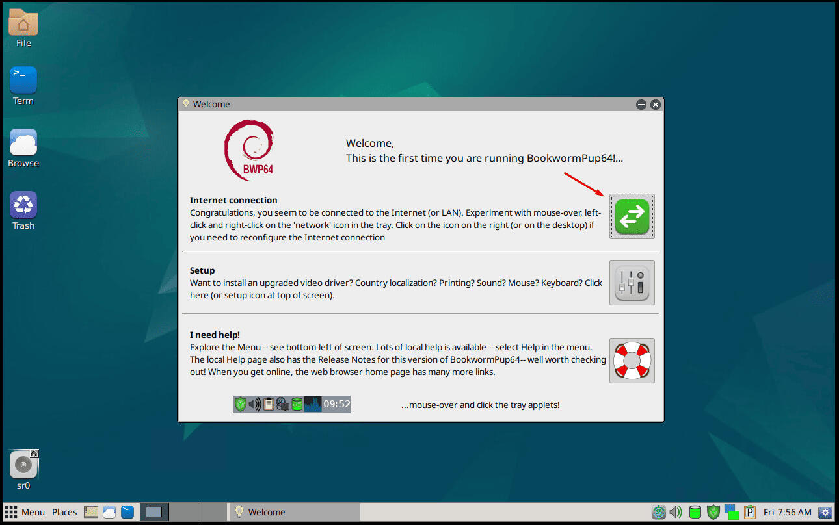839x525 pixels.
Task: Click the sr0 optical drive icon
Action: pos(23,465)
